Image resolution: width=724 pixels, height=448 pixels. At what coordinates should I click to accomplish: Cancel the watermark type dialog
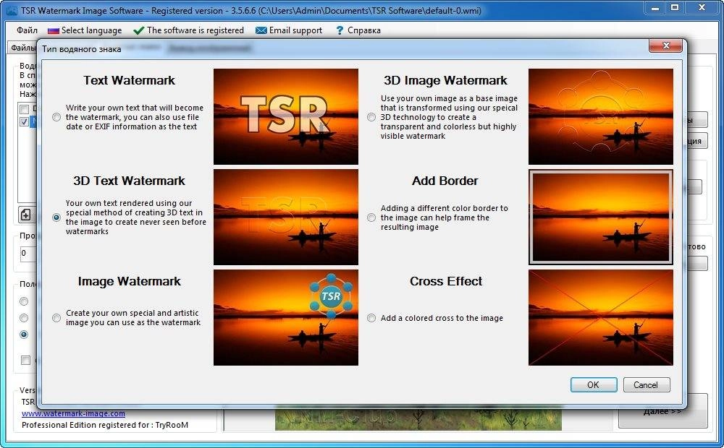tap(646, 385)
